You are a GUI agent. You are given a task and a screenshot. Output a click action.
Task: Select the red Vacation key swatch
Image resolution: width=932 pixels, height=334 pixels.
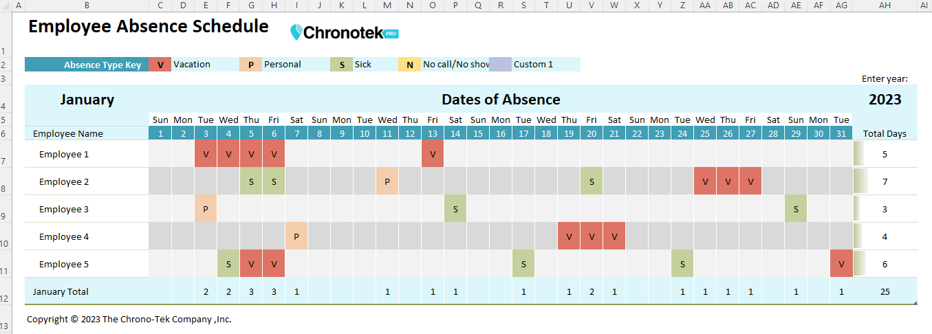pyautogui.click(x=160, y=65)
